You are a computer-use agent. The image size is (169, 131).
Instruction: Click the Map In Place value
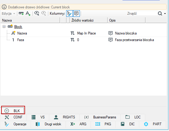86,33
